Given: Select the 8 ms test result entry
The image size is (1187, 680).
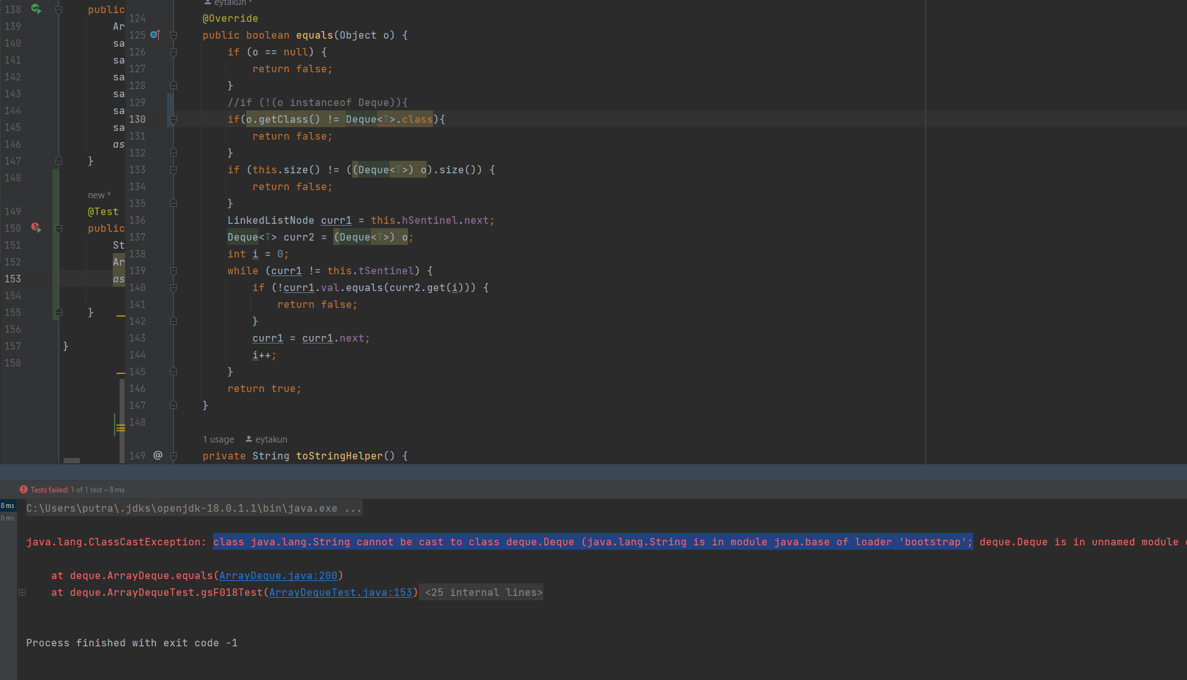Looking at the screenshot, I should pyautogui.click(x=7, y=505).
